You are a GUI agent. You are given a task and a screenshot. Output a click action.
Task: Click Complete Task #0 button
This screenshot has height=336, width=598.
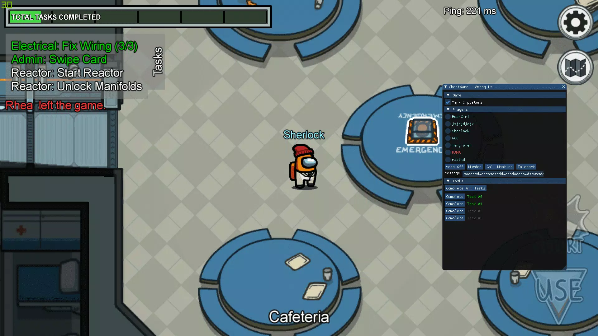455,197
